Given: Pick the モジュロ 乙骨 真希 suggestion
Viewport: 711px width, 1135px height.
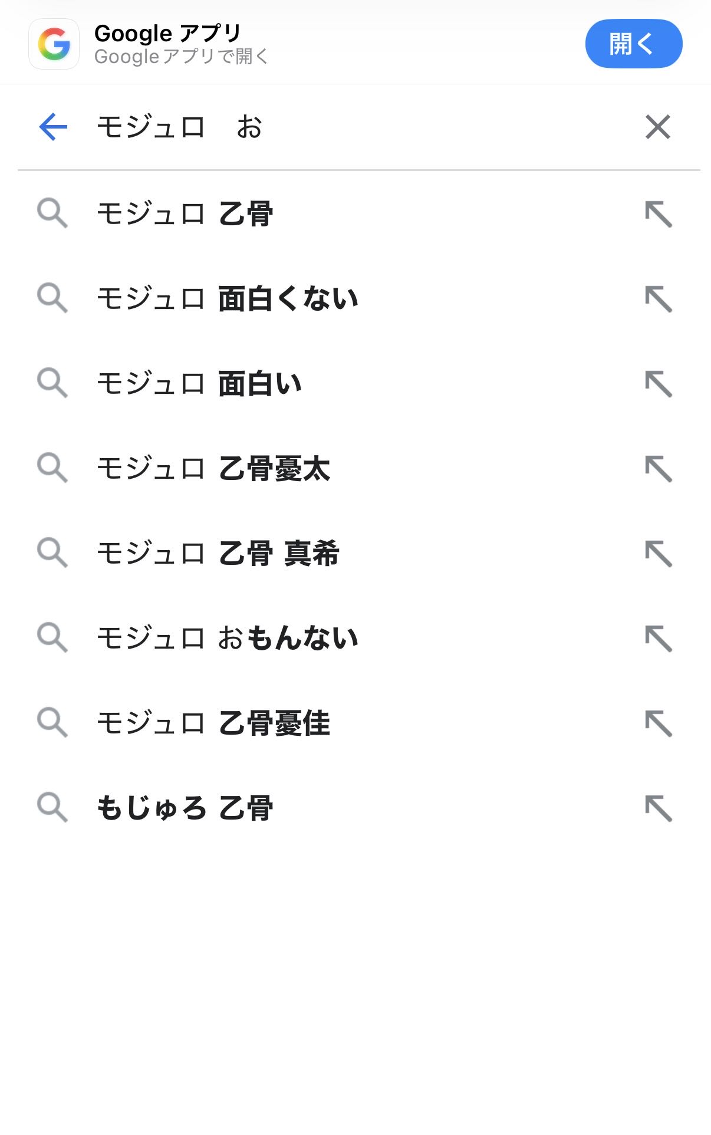Looking at the screenshot, I should pos(218,554).
